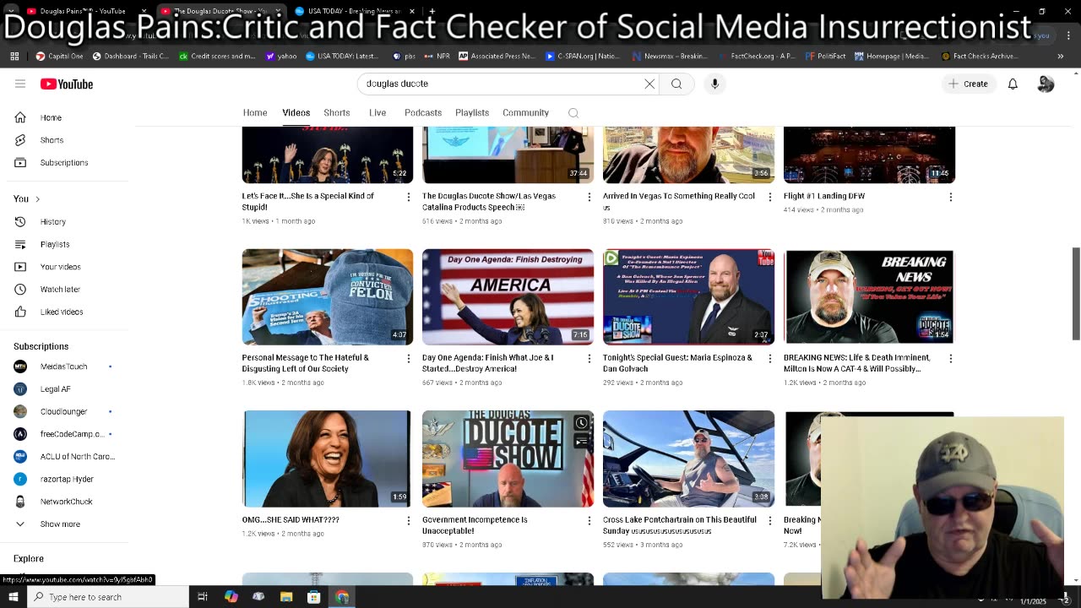Open options for 'Government Incompetence Is Unacceptable' video

(589, 521)
